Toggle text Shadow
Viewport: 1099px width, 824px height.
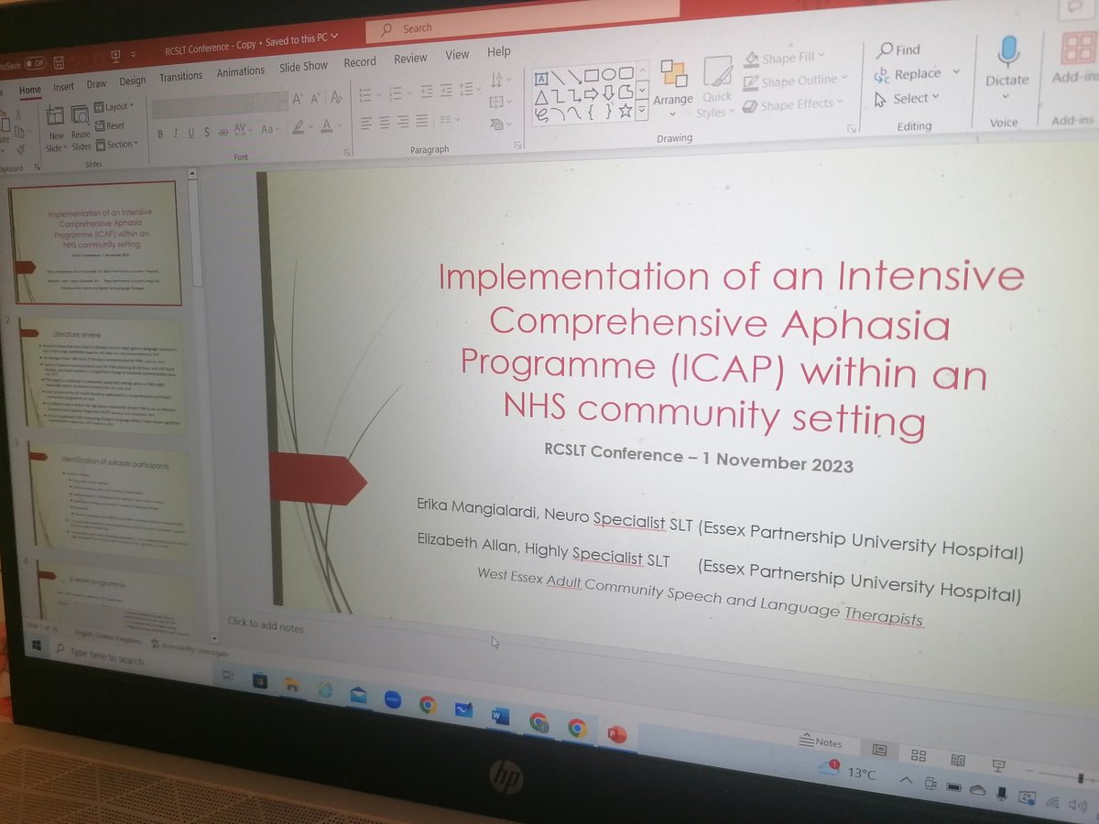click(x=207, y=132)
